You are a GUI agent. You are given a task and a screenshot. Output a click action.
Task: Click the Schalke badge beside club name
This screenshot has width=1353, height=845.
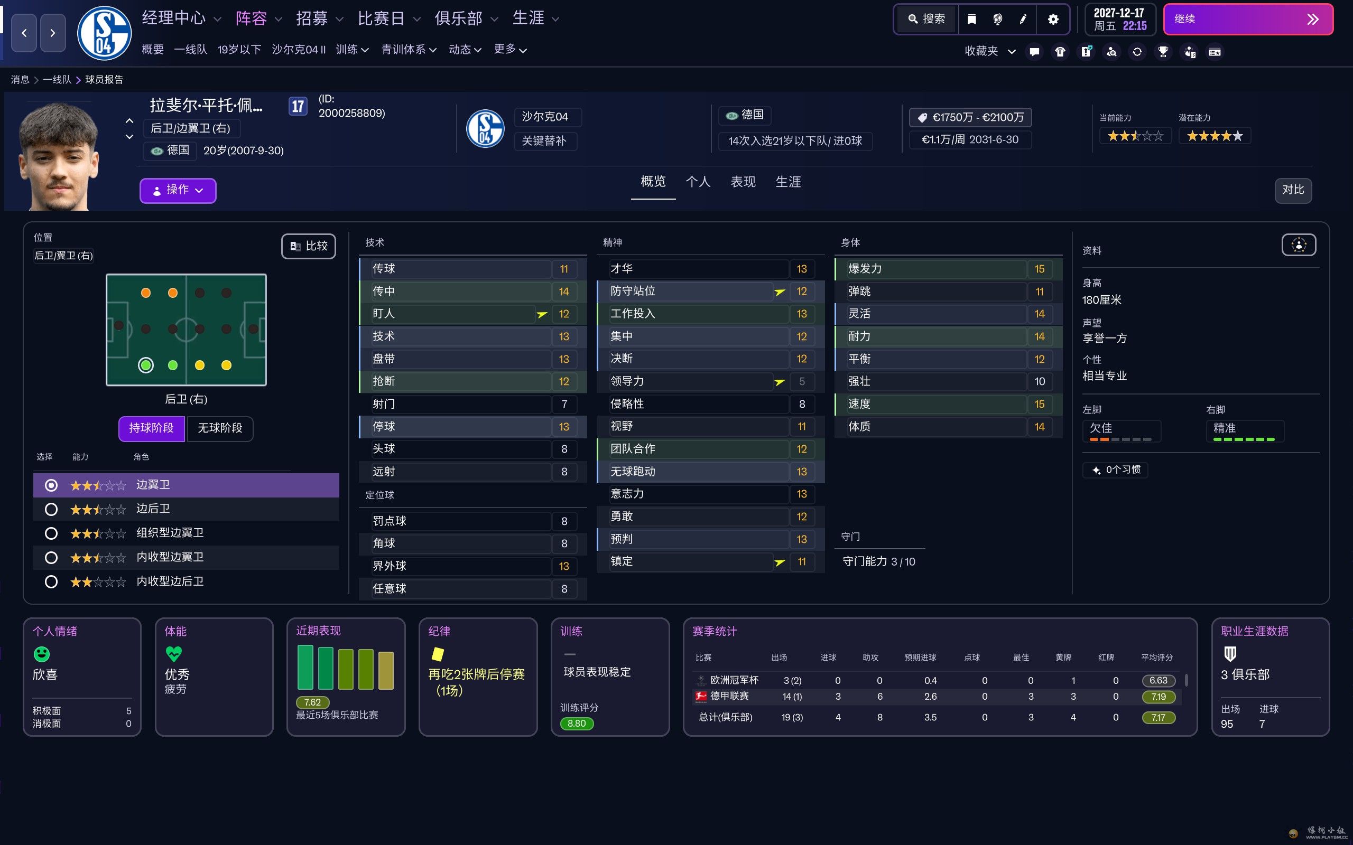485,128
